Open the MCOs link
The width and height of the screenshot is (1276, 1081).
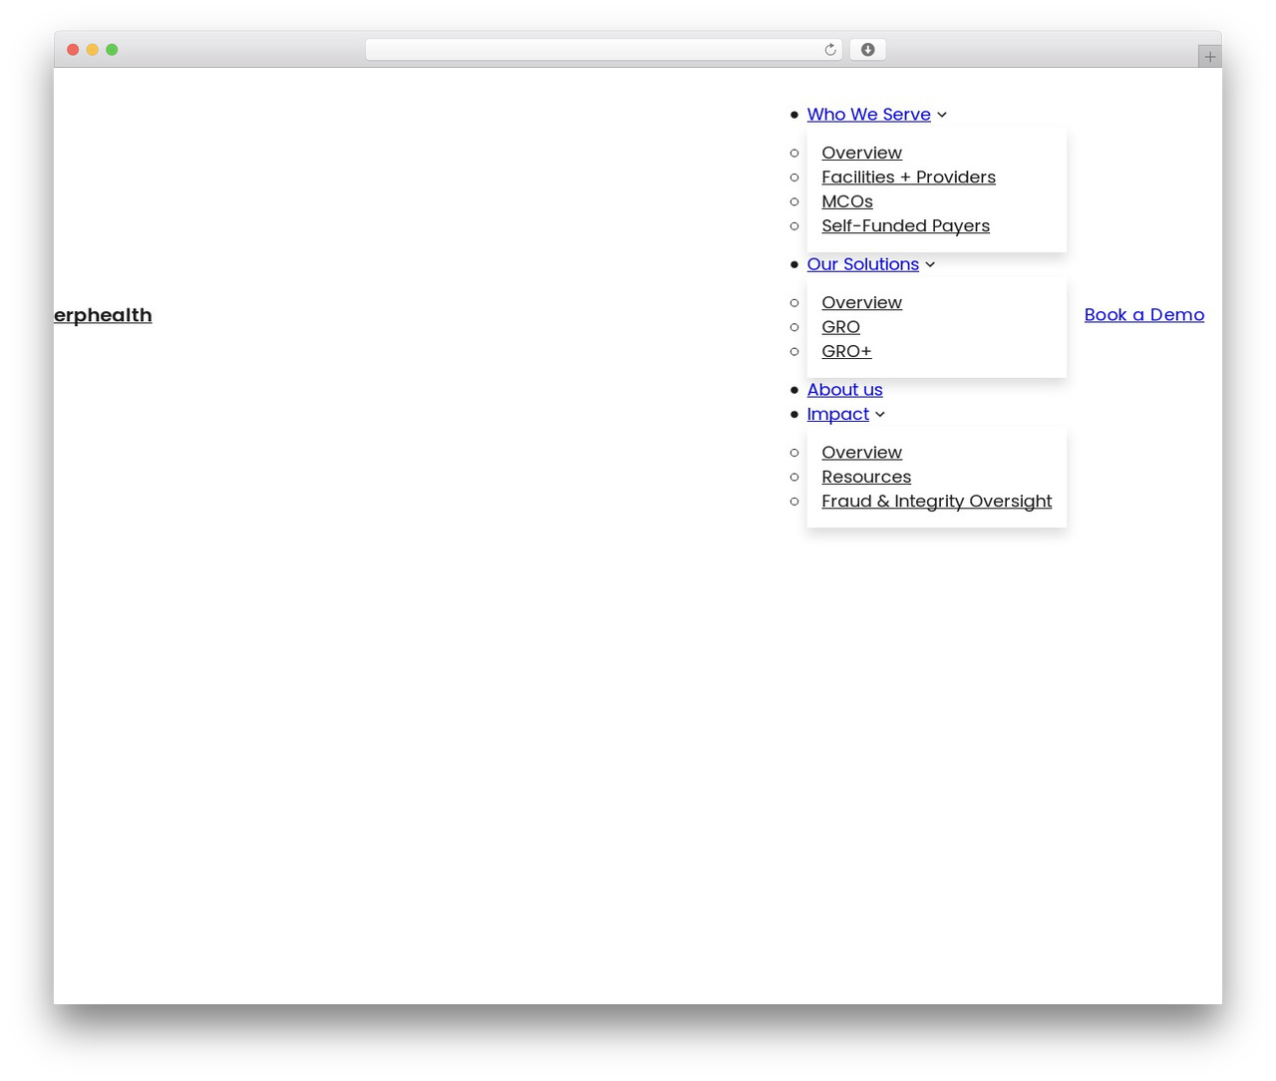click(847, 201)
